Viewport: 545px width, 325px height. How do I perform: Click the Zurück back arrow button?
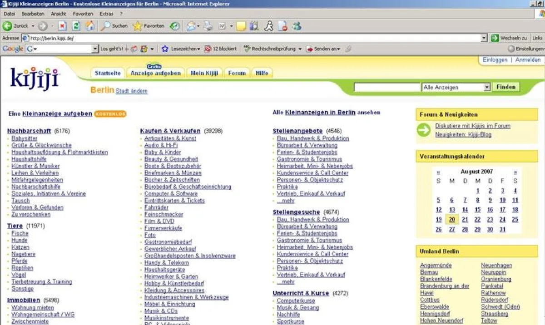pyautogui.click(x=8, y=26)
